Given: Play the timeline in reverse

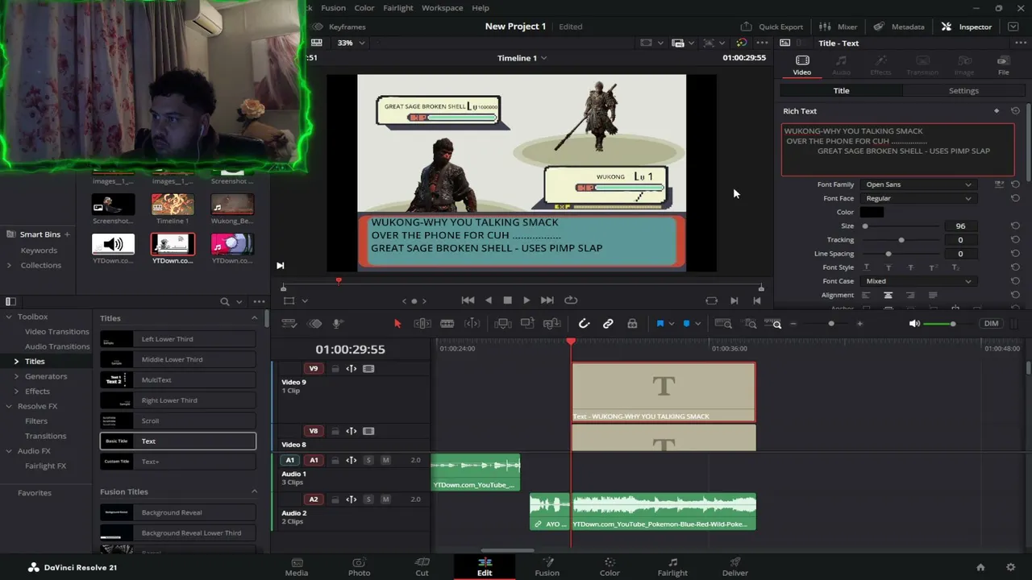Looking at the screenshot, I should 488,300.
